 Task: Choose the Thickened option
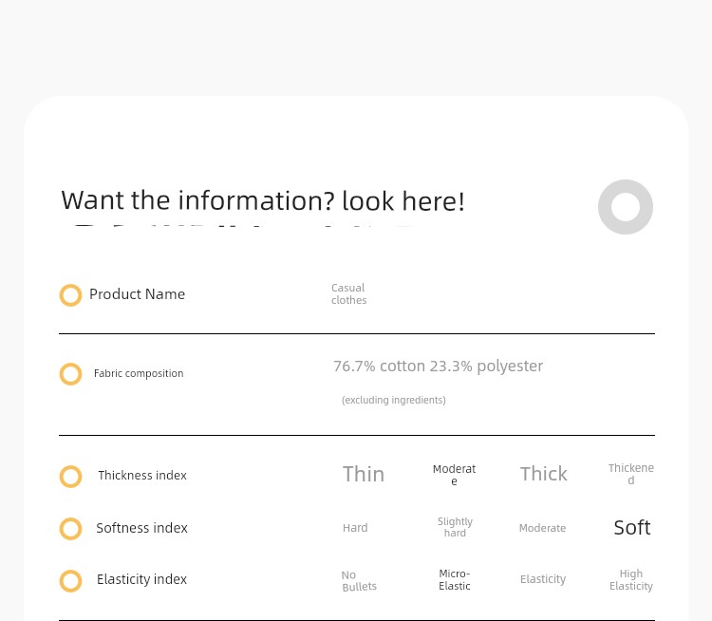pos(631,474)
